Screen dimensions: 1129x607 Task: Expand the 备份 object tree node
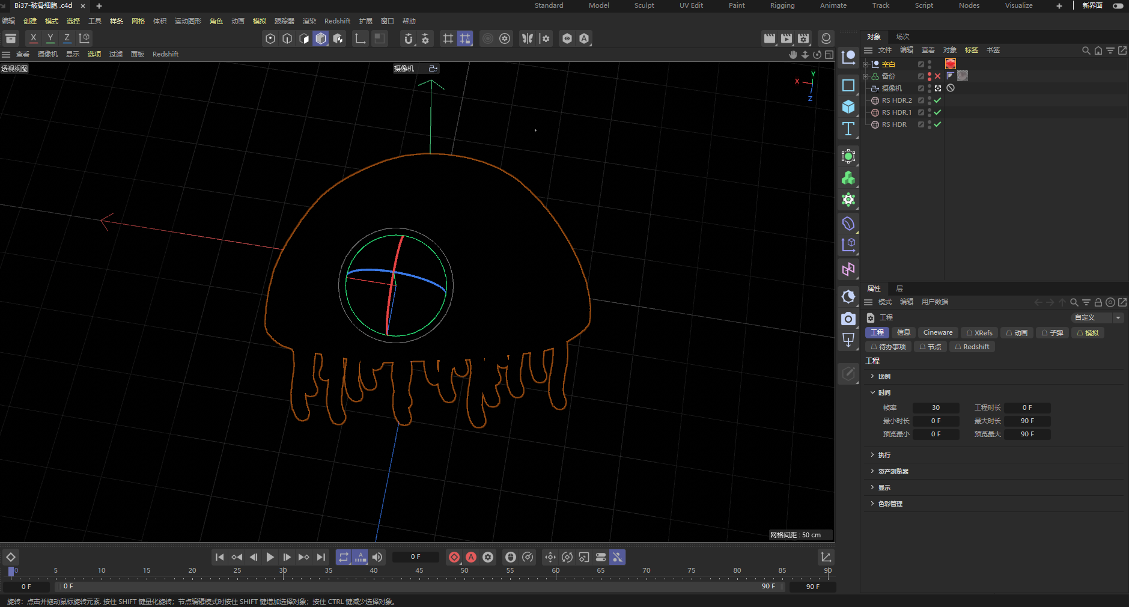[x=866, y=76]
